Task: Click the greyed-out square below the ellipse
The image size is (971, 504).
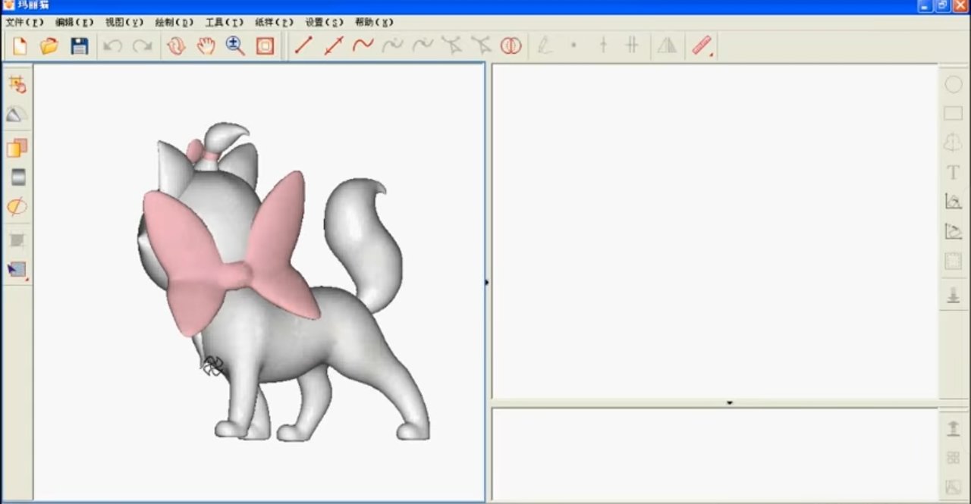Action: click(x=17, y=240)
